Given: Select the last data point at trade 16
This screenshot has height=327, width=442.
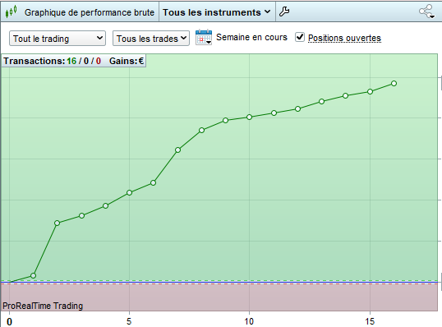Looking at the screenshot, I should 394,84.
